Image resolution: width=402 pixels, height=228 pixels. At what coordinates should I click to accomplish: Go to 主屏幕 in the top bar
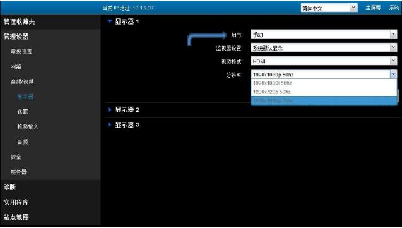pos(373,8)
